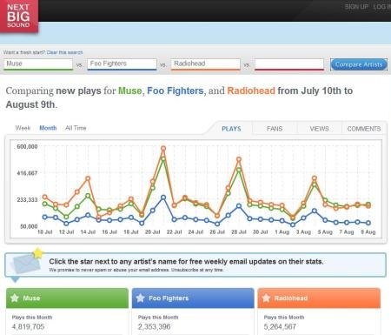Click the Sign Up link

click(x=356, y=7)
